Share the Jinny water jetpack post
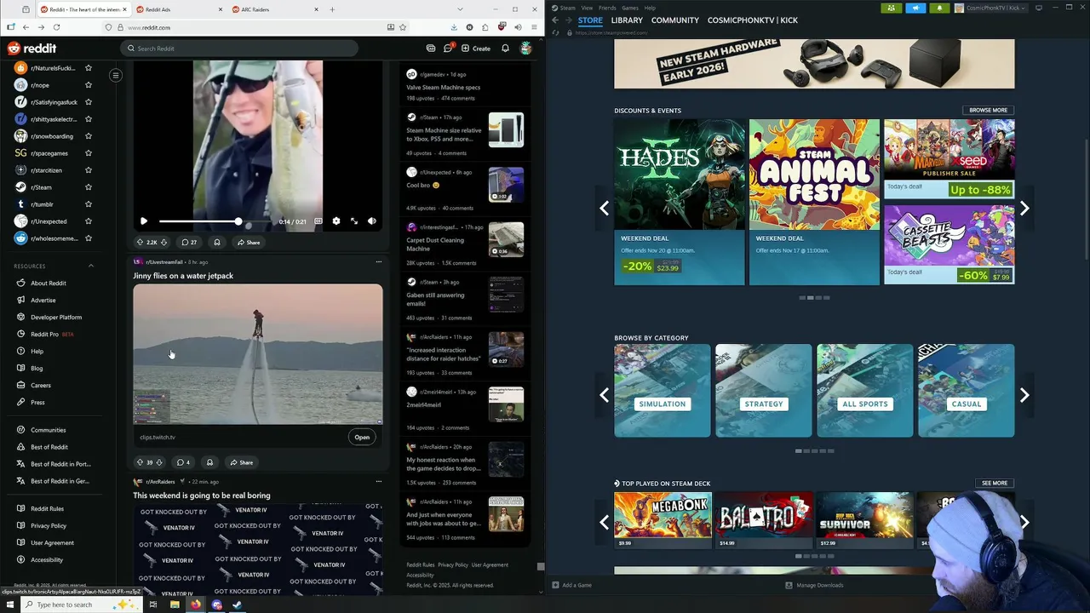 pos(241,462)
